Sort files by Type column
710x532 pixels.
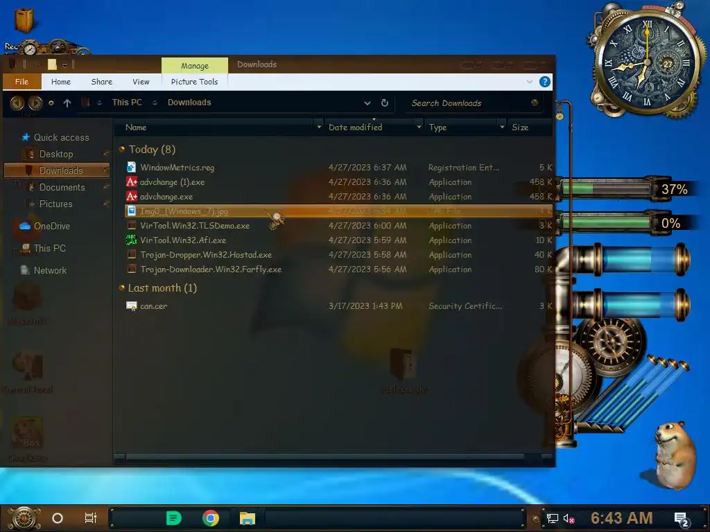coord(438,127)
